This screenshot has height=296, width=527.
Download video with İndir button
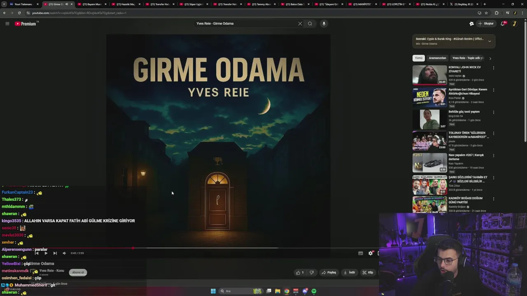pyautogui.click(x=349, y=272)
